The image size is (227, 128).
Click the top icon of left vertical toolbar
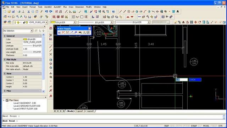point(51,28)
